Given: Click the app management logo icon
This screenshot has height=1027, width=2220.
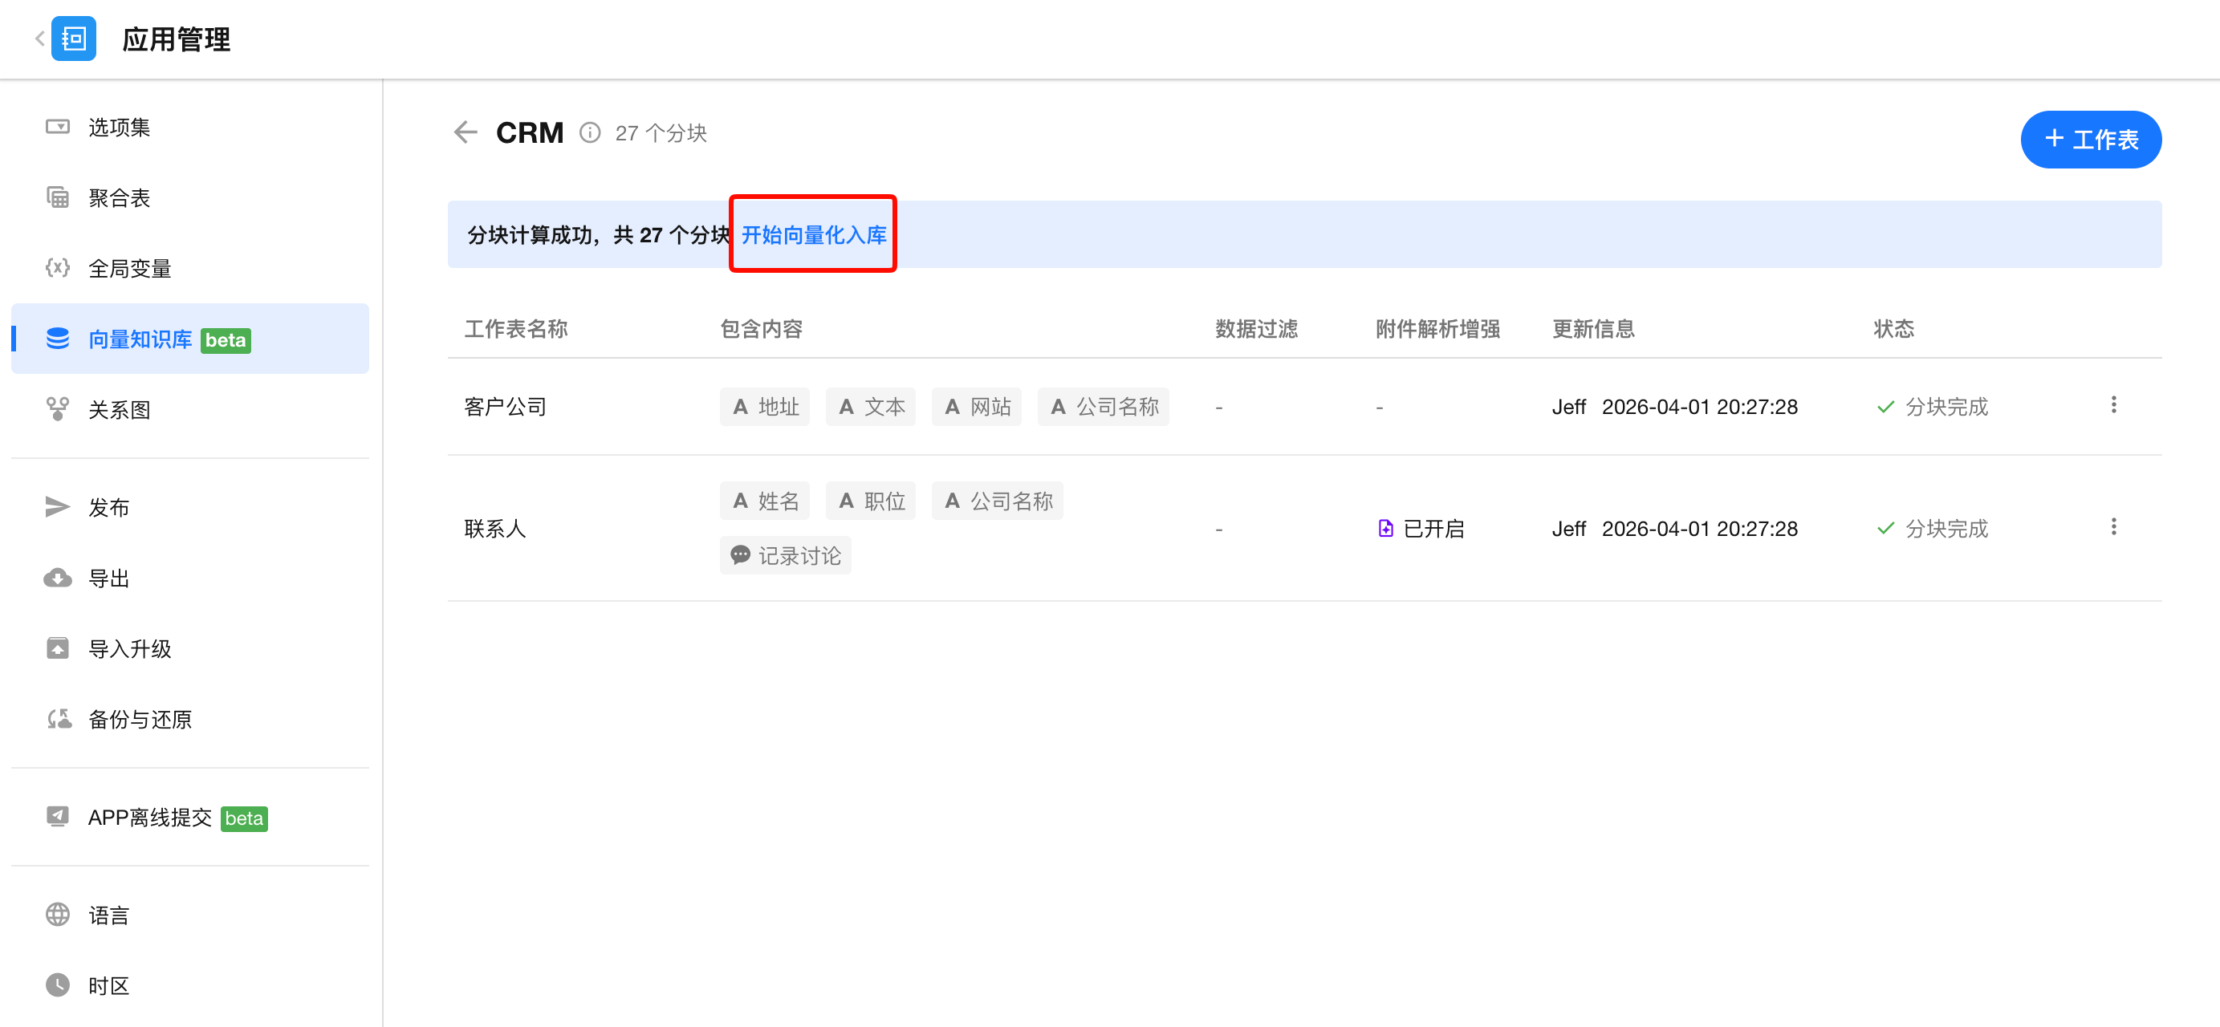Looking at the screenshot, I should (x=73, y=39).
